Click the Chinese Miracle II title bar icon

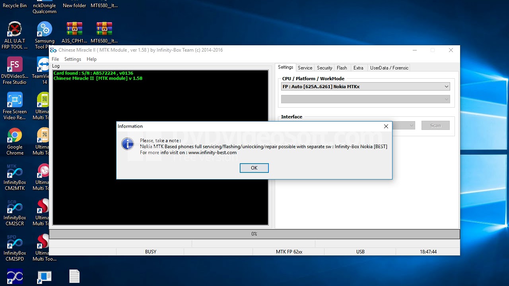(x=53, y=50)
